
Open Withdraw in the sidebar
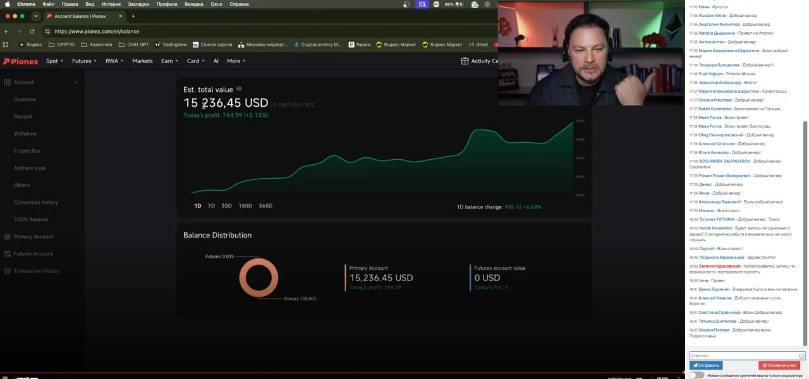tap(25, 133)
